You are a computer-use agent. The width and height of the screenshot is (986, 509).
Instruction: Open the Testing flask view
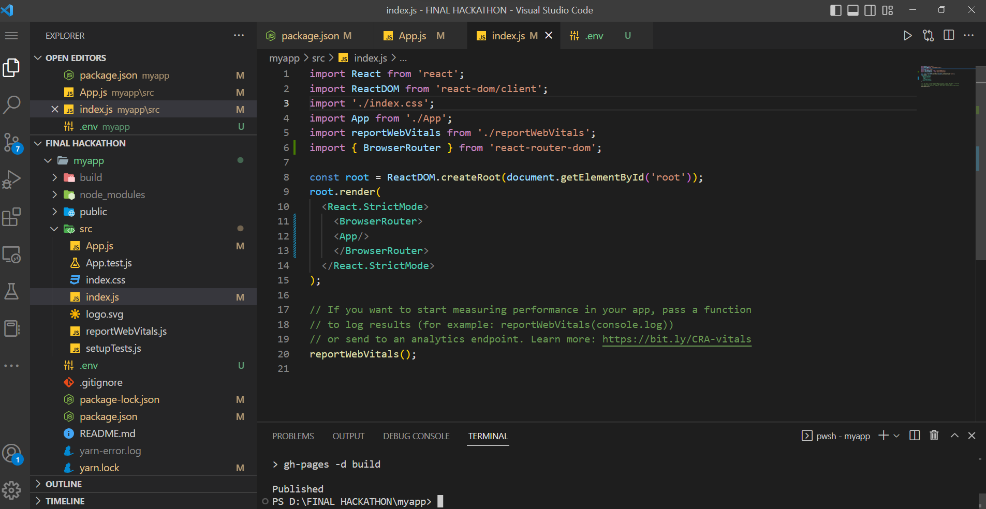tap(11, 291)
